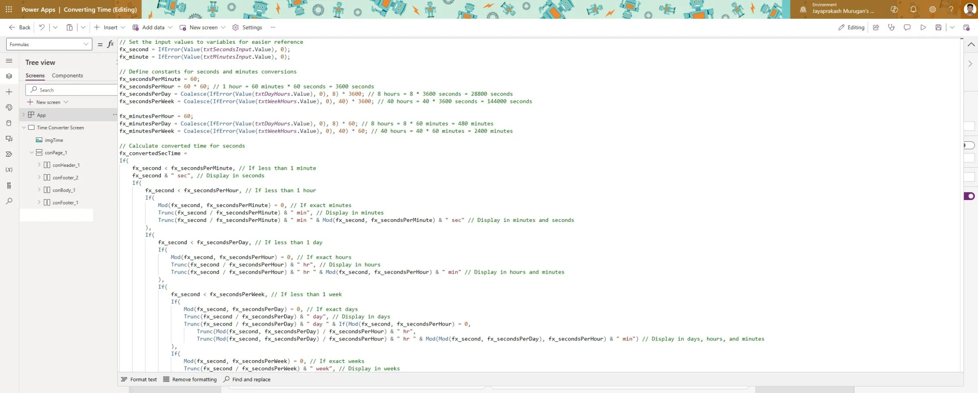Image resolution: width=978 pixels, height=393 pixels.
Task: Select the Tree view layers icon
Action: point(9,76)
